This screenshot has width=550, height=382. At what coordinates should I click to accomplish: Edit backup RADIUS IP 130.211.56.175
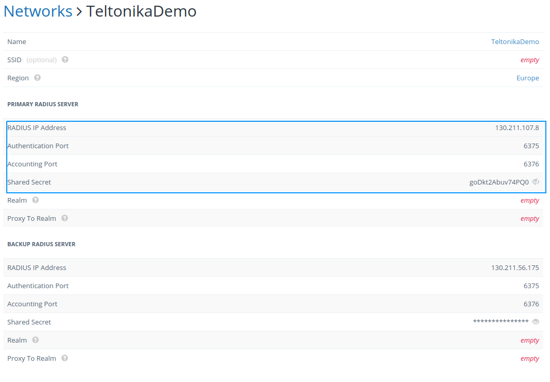pos(515,268)
